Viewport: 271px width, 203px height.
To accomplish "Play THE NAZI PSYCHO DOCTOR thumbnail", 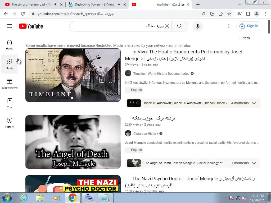I will pos(73,184).
